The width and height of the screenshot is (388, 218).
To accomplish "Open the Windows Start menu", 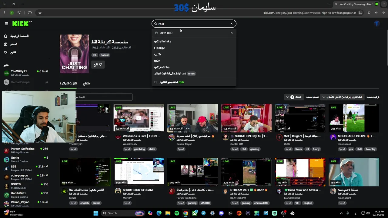I will click(96, 213).
